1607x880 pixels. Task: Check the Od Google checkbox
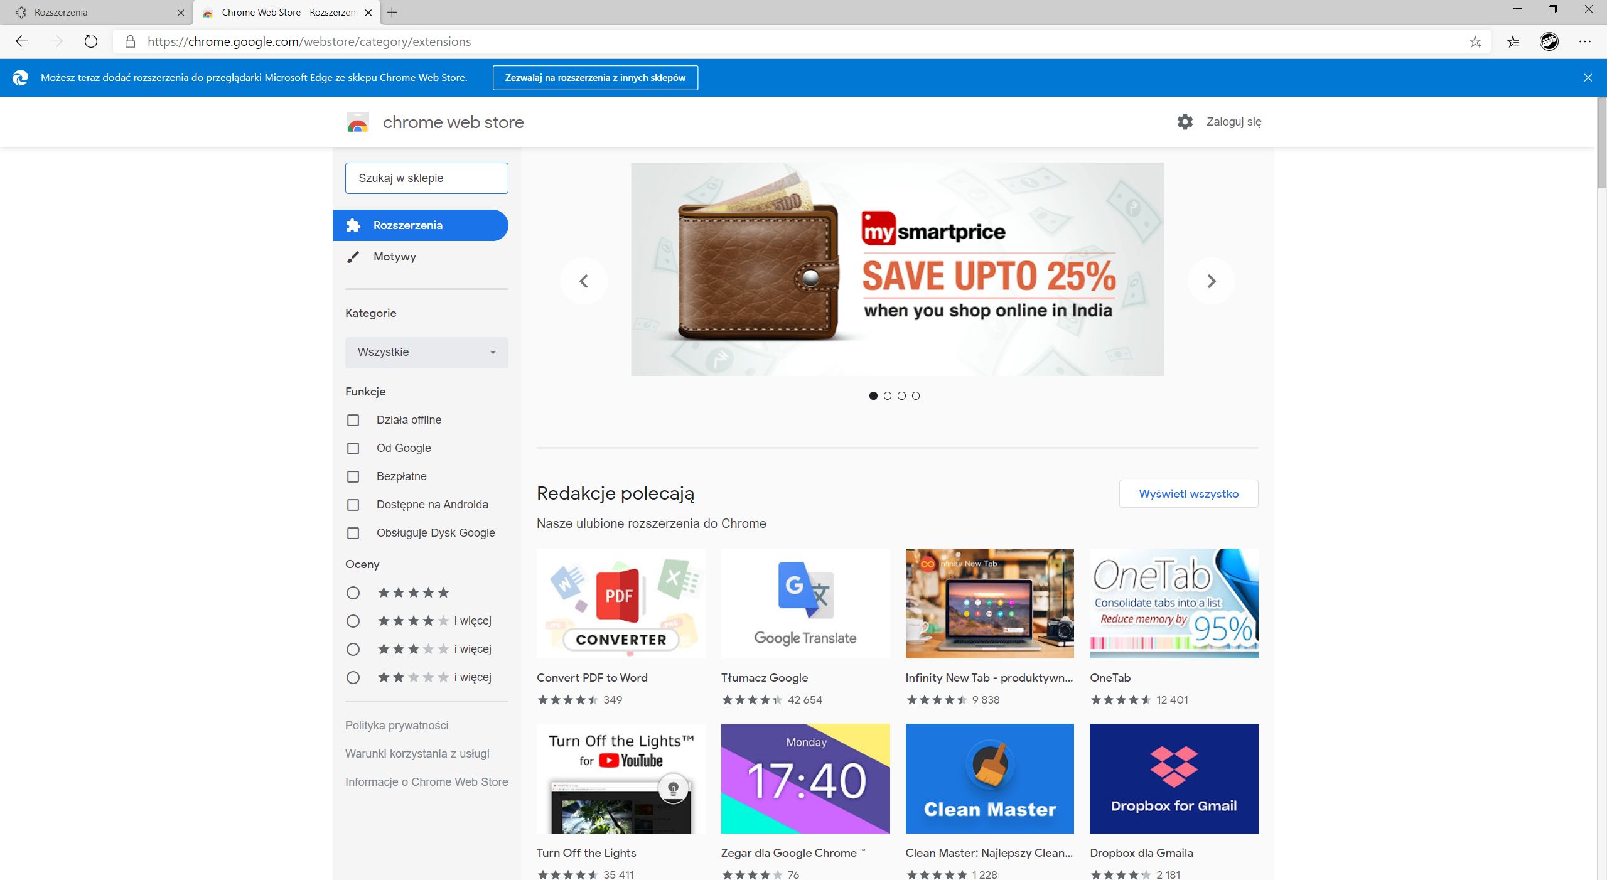353,448
